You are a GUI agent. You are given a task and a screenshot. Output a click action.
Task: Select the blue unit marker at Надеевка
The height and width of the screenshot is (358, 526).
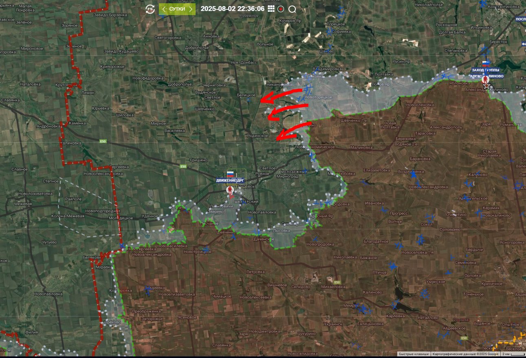148,290
